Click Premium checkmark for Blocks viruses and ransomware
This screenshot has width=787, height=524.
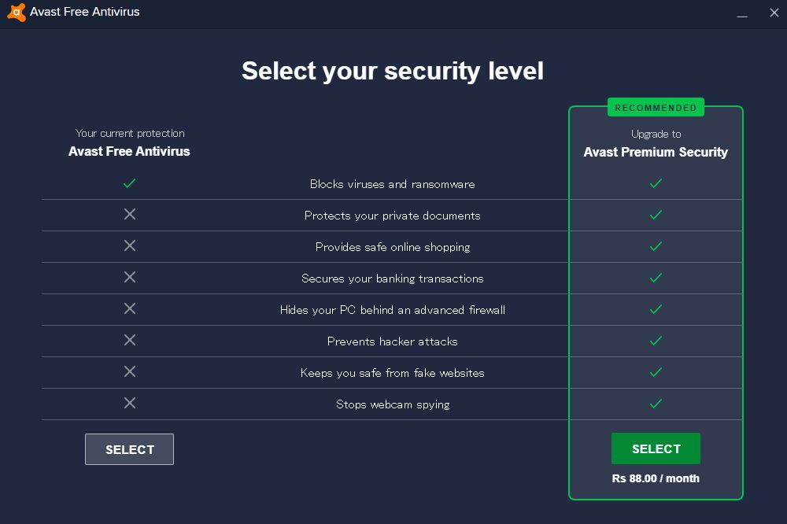(x=656, y=183)
